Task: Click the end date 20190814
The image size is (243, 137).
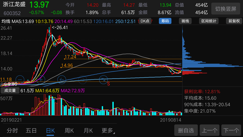Action: (171, 120)
